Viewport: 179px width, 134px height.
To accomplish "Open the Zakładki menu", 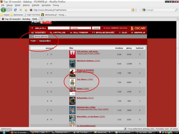I will [36, 5].
